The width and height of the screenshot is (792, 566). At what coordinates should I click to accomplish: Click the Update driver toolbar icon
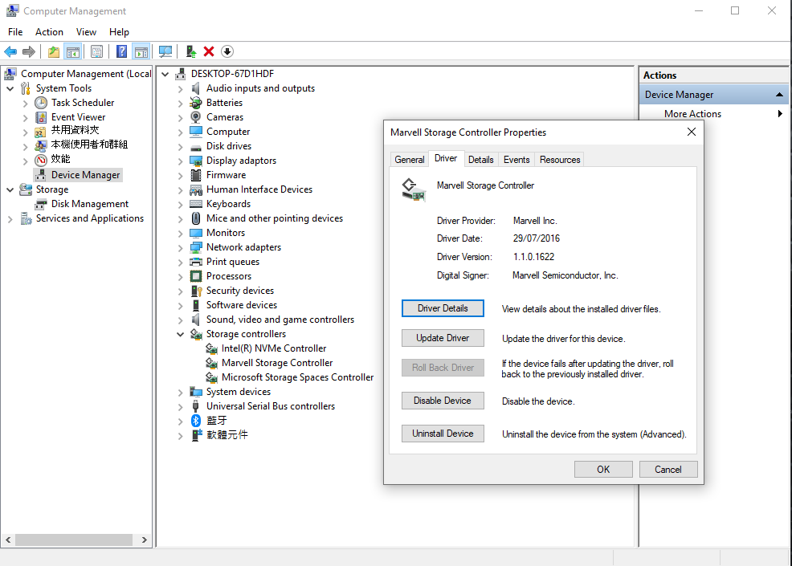point(190,51)
